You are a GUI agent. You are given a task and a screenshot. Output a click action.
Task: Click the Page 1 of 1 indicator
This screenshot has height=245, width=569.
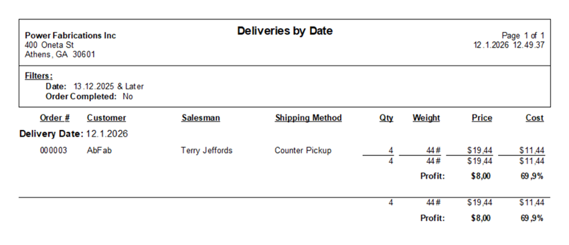coord(523,35)
